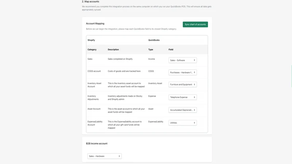This screenshot has height=164, width=292.
Task: Click the 'Income' type cell
Action: [151, 59]
